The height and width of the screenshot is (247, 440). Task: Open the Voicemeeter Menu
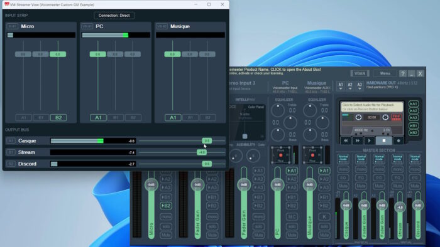pos(385,73)
